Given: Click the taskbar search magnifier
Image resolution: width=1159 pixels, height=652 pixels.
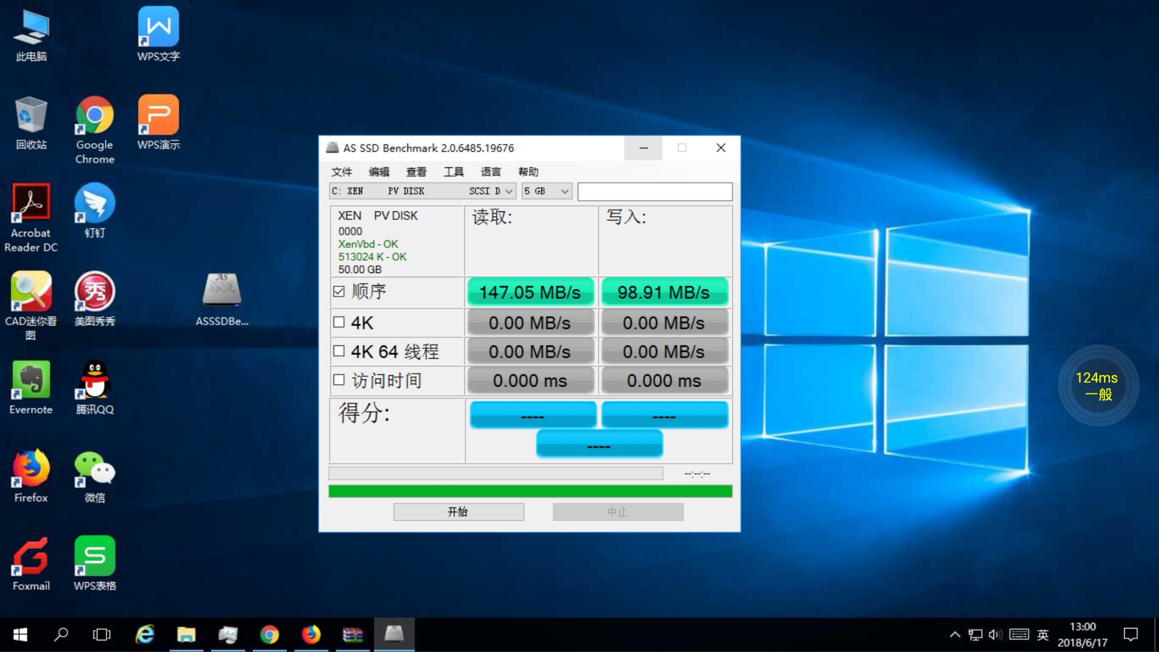Looking at the screenshot, I should tap(61, 635).
